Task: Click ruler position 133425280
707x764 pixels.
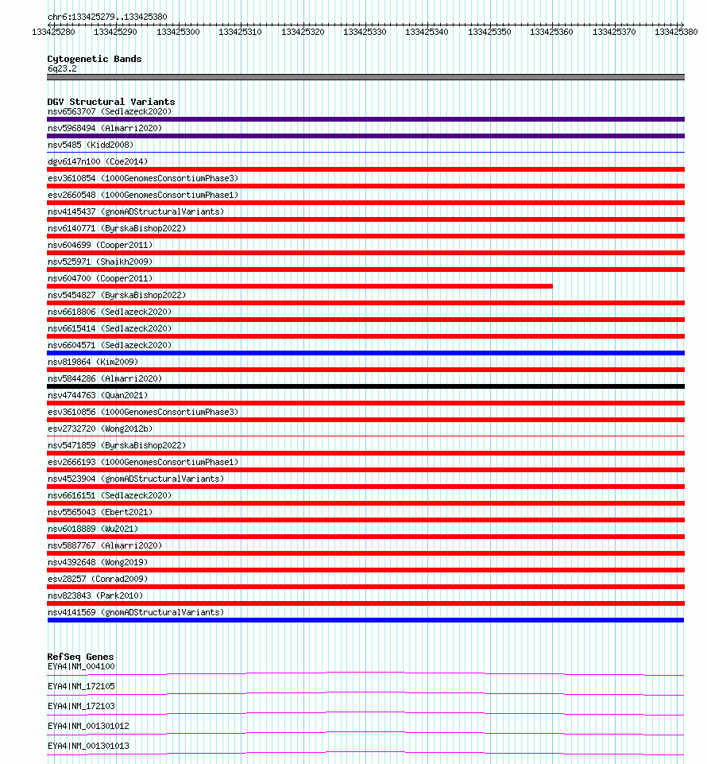Action: coord(53,32)
